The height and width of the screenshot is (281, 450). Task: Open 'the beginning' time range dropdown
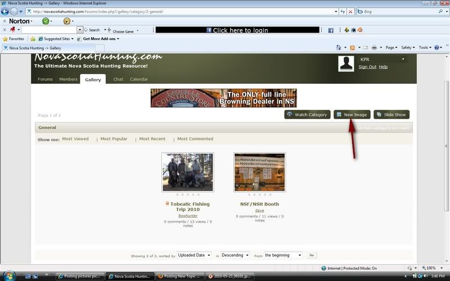coord(283,255)
